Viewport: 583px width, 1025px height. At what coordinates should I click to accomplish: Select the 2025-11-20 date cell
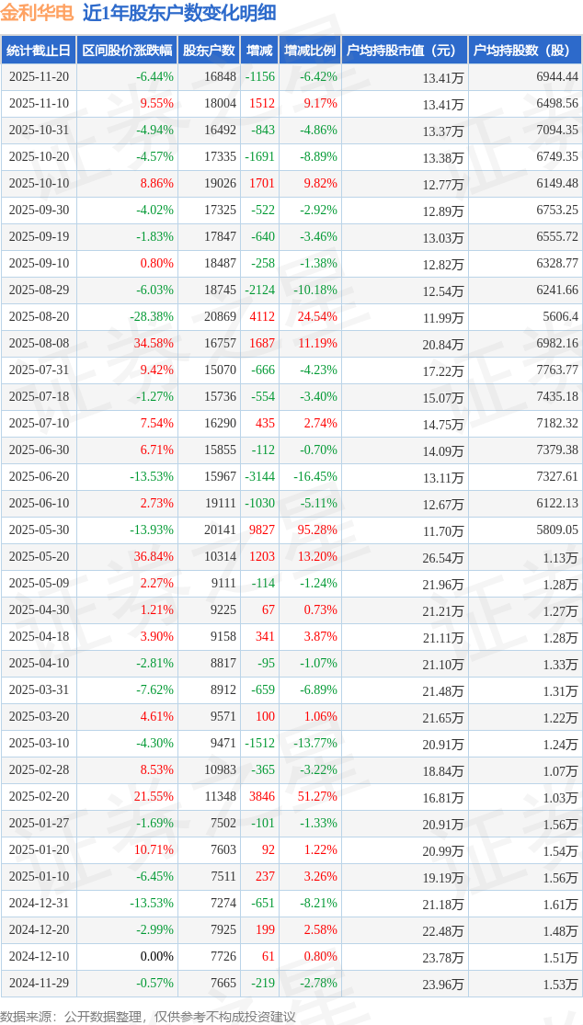click(x=39, y=77)
